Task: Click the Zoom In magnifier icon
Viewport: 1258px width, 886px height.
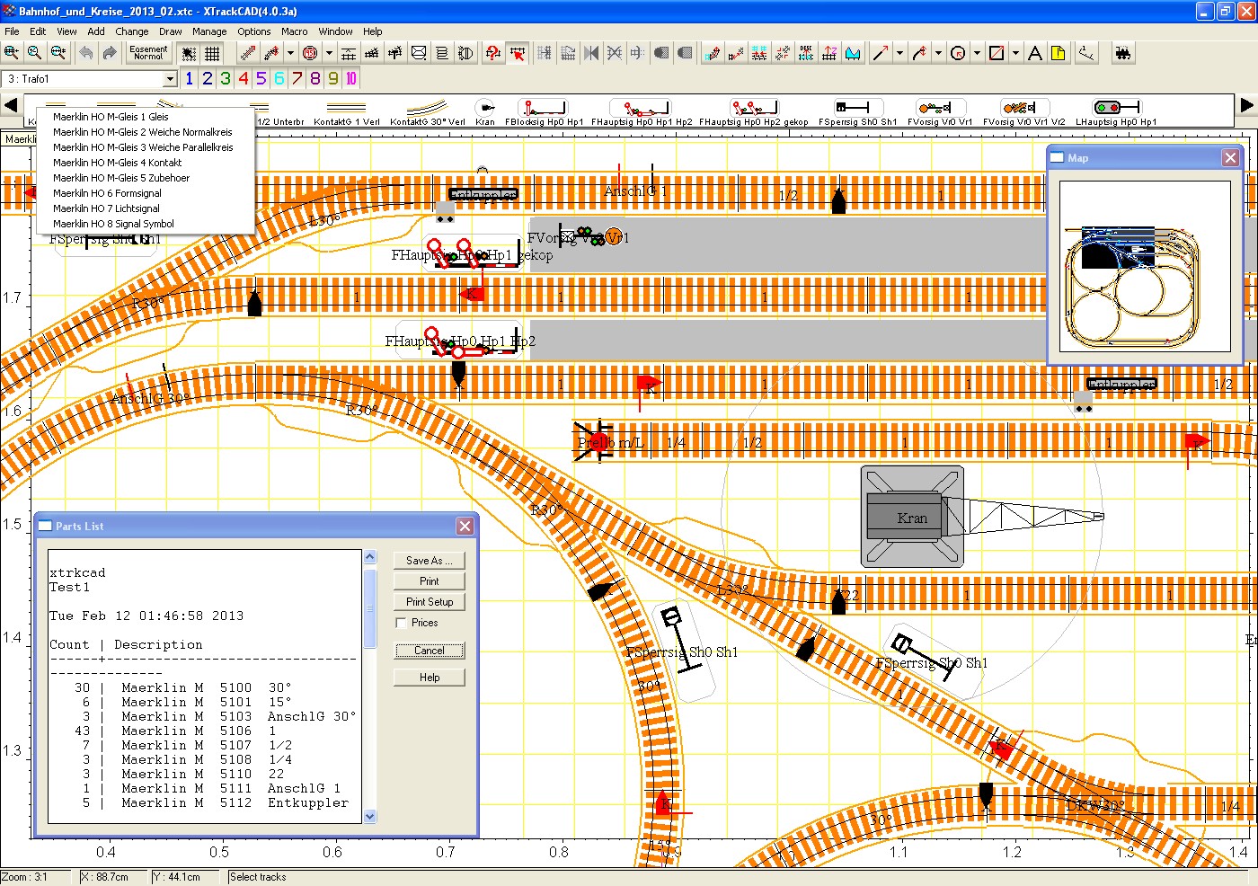Action: [11, 53]
